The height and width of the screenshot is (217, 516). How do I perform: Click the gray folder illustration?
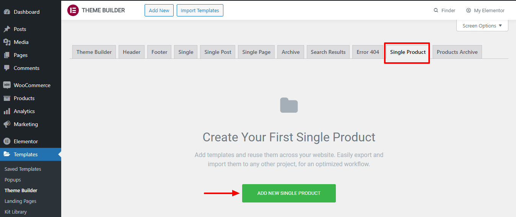(289, 105)
